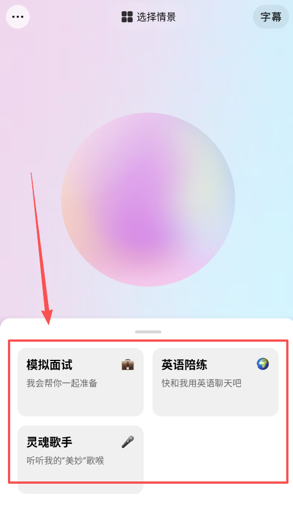Click the 英语陪练 title text
The height and width of the screenshot is (512, 293).
(184, 365)
